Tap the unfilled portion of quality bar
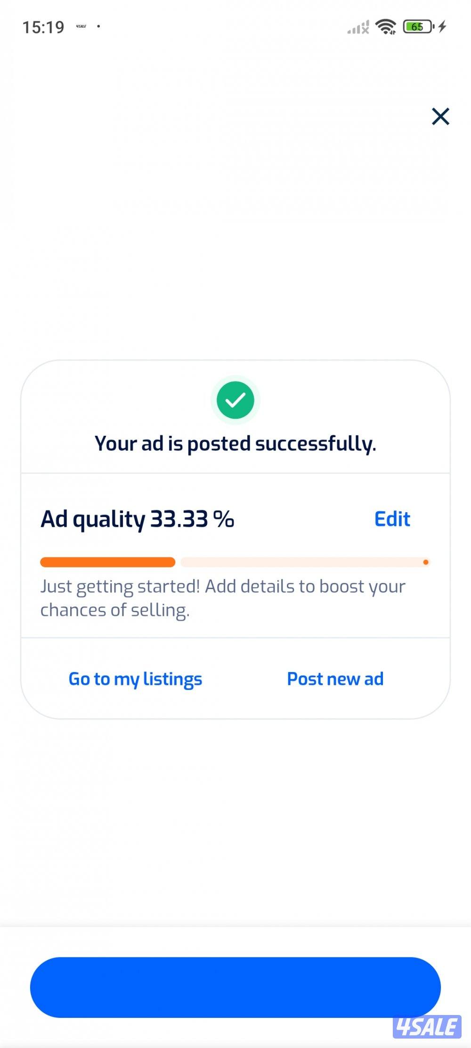The image size is (471, 1048). point(301,562)
